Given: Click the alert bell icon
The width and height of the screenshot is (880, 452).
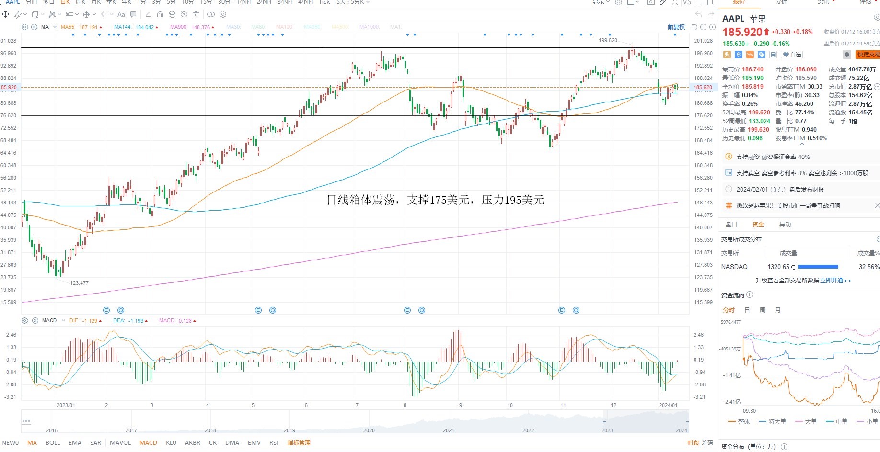Looking at the screenshot, I should tap(847, 55).
